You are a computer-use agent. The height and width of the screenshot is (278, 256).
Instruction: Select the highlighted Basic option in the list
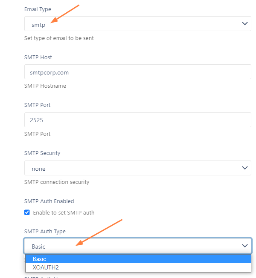[138, 259]
